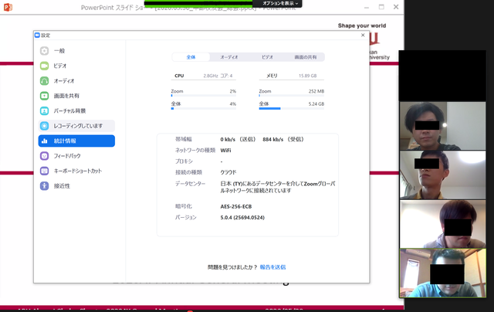This screenshot has height=312, width=494.
Task: Open the フィードバック smiley icon
Action: click(45, 156)
